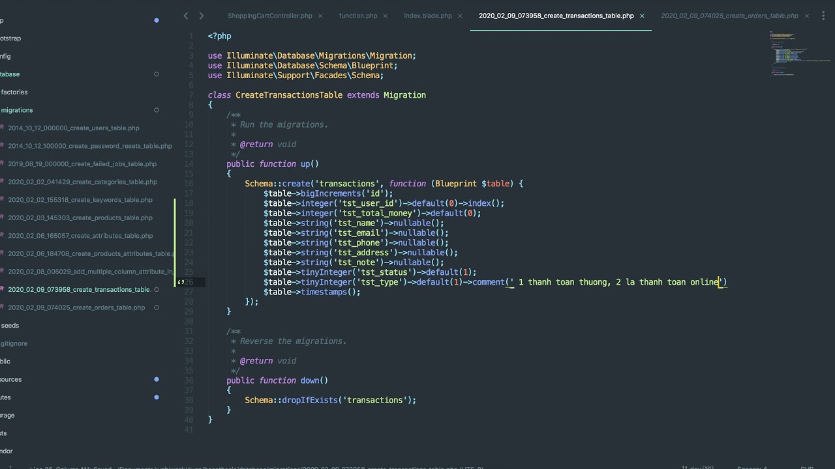This screenshot has width=835, height=469.
Task: Click line number 15 in the gutter
Action: 189,174
